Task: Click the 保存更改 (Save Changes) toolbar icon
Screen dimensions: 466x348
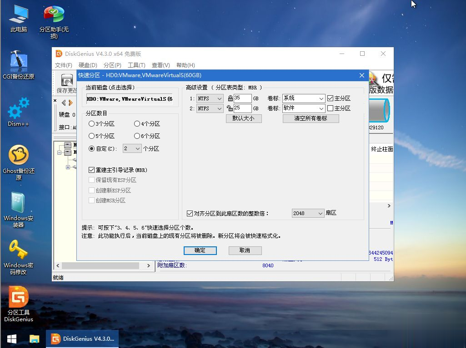Action: [x=66, y=82]
